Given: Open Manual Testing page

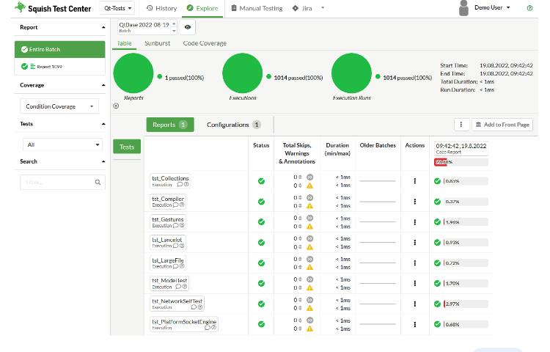Looking at the screenshot, I should 257,8.
